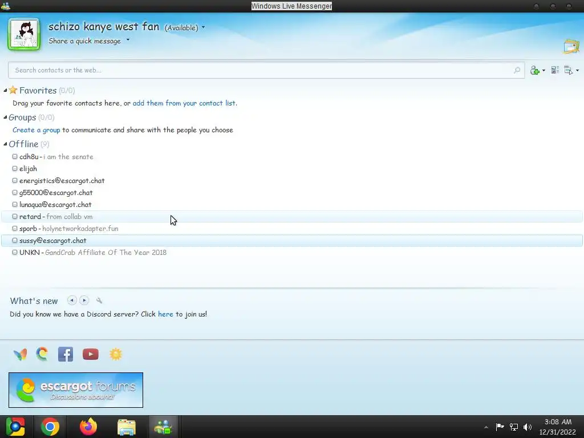This screenshot has height=438, width=584.
Task: Collapse the Offline contacts section
Action: coord(5,144)
